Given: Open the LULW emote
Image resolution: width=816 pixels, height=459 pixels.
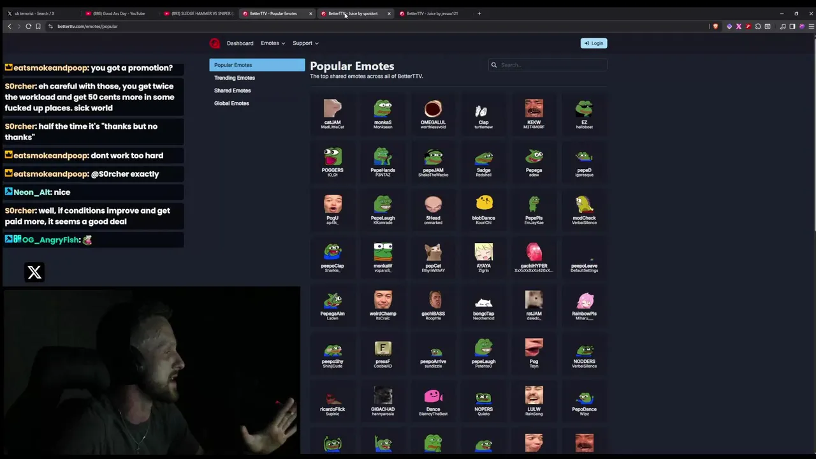Looking at the screenshot, I should (534, 401).
